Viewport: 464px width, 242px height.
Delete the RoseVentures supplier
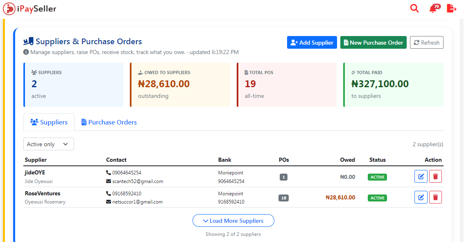pos(435,197)
